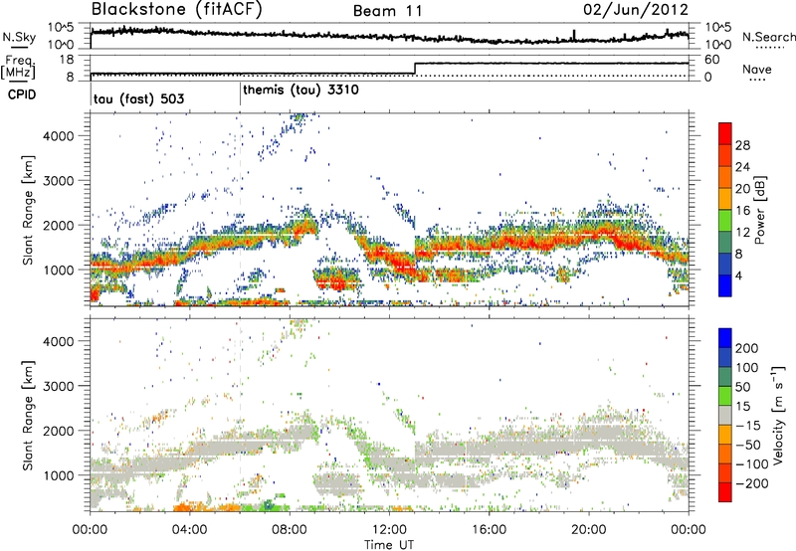Click the '2000' tick on the velocity panel axis
Image resolution: width=796 pixels, height=551 pixels.
click(59, 431)
